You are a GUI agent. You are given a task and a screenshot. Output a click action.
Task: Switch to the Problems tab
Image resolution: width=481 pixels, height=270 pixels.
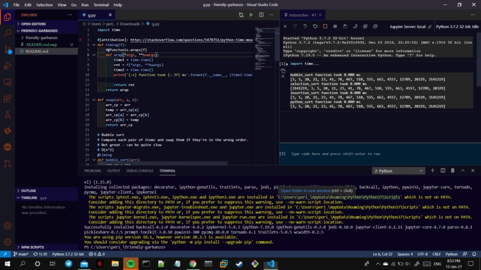(x=92, y=170)
